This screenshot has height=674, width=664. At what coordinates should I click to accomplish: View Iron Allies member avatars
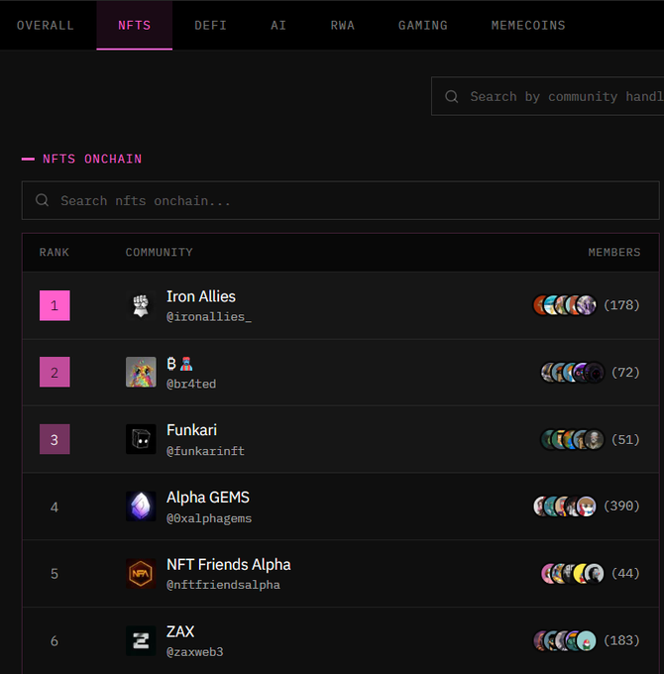click(x=565, y=305)
